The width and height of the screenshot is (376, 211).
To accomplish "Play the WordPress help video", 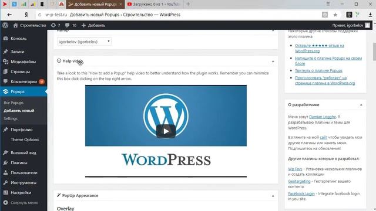I will (x=166, y=131).
